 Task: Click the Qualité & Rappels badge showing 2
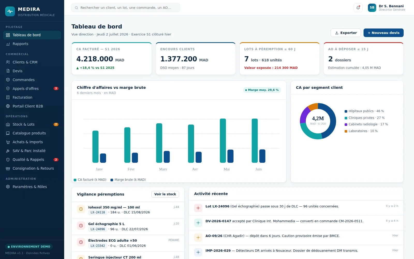(56, 160)
